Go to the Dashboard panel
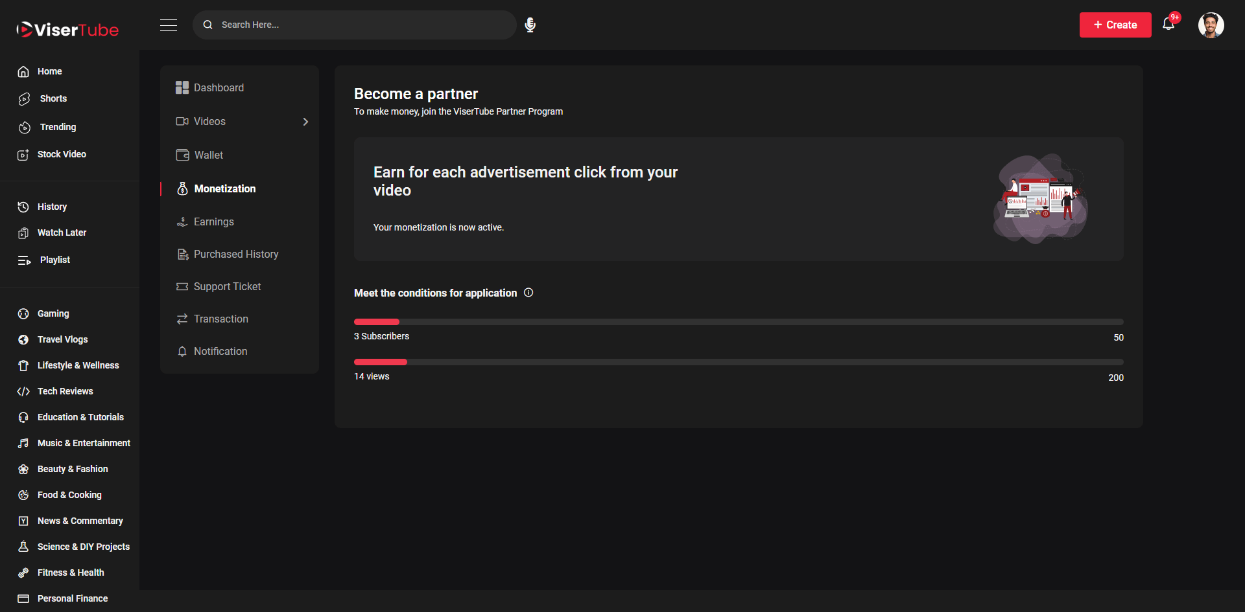1245x612 pixels. pos(219,87)
